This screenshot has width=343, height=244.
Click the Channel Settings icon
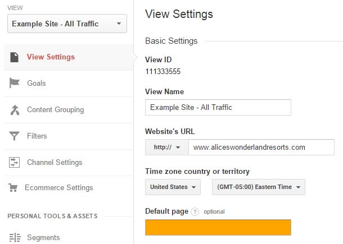14,162
